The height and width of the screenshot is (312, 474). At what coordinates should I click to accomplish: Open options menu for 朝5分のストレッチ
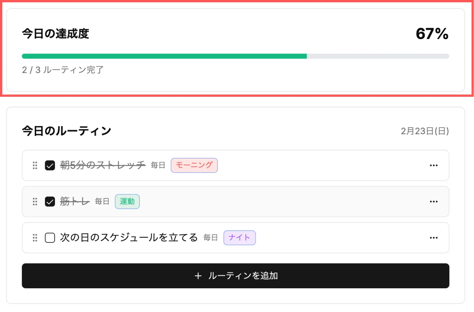[x=434, y=166]
